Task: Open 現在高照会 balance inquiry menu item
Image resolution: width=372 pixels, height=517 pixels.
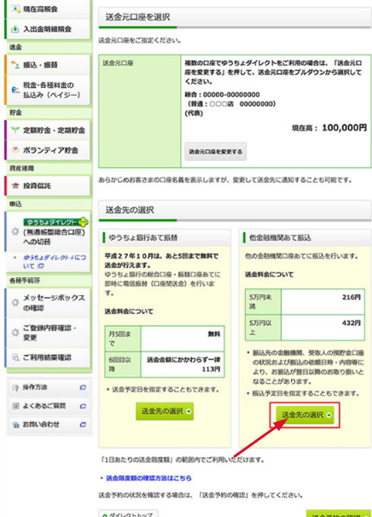Action: 48,9
